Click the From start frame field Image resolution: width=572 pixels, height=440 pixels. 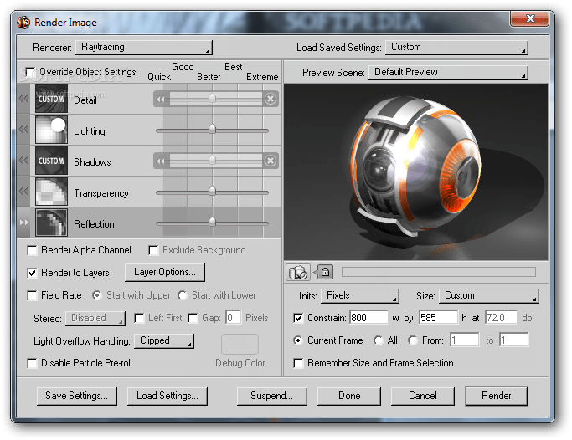tap(465, 340)
